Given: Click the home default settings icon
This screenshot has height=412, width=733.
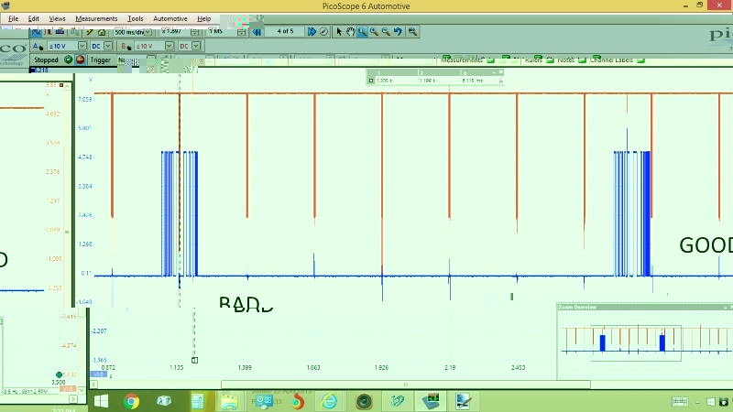Looking at the screenshot, I should pos(102,32).
